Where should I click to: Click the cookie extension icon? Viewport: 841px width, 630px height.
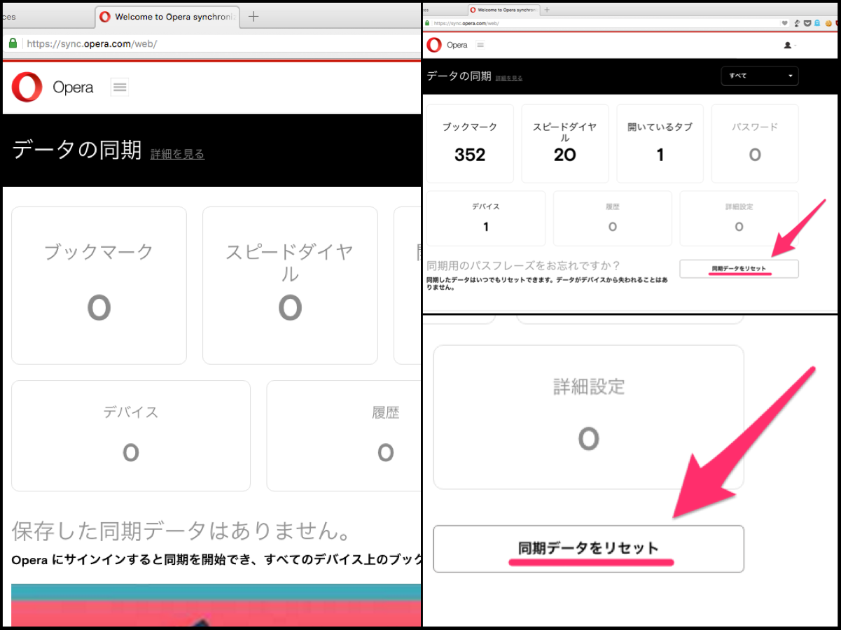[x=828, y=23]
